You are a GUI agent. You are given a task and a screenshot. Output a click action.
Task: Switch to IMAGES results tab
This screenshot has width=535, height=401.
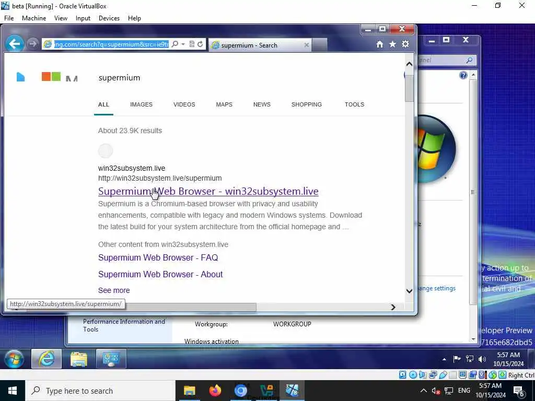[x=141, y=104]
